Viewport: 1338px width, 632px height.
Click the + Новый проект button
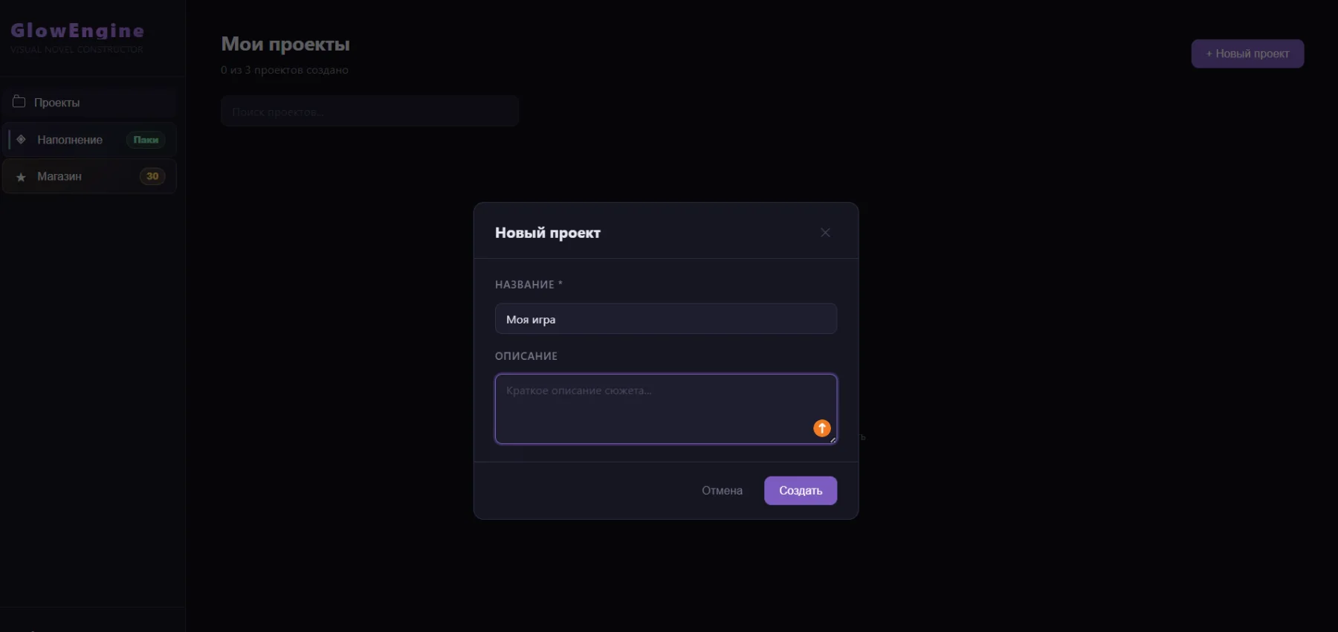[x=1247, y=54]
